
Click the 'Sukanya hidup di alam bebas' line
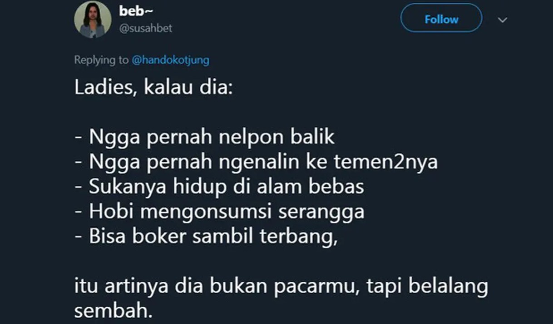(219, 187)
